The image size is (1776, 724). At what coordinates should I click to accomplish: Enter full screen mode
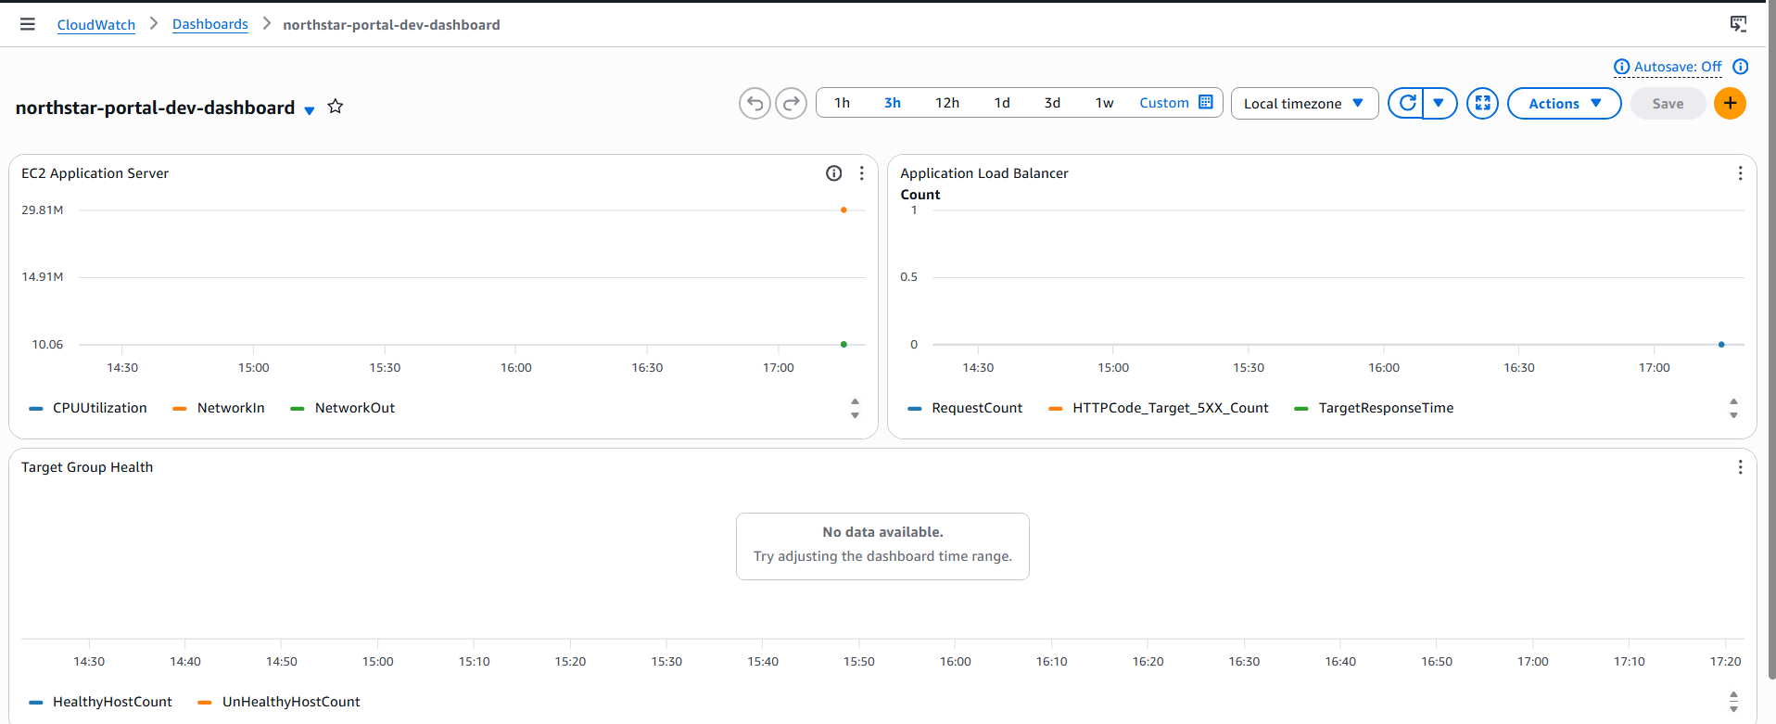pyautogui.click(x=1482, y=103)
